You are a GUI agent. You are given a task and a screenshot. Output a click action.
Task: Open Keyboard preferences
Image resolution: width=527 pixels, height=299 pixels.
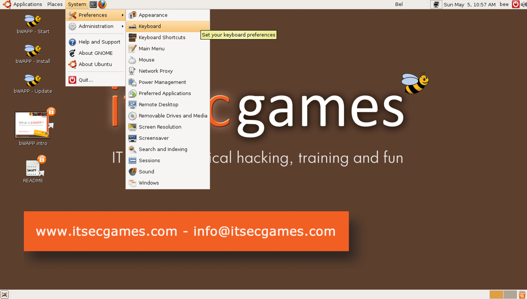click(x=168, y=26)
